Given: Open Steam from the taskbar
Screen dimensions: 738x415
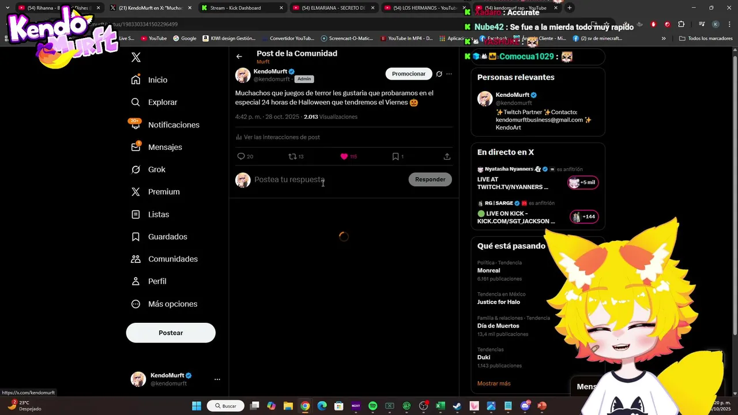Looking at the screenshot, I should pos(457,406).
